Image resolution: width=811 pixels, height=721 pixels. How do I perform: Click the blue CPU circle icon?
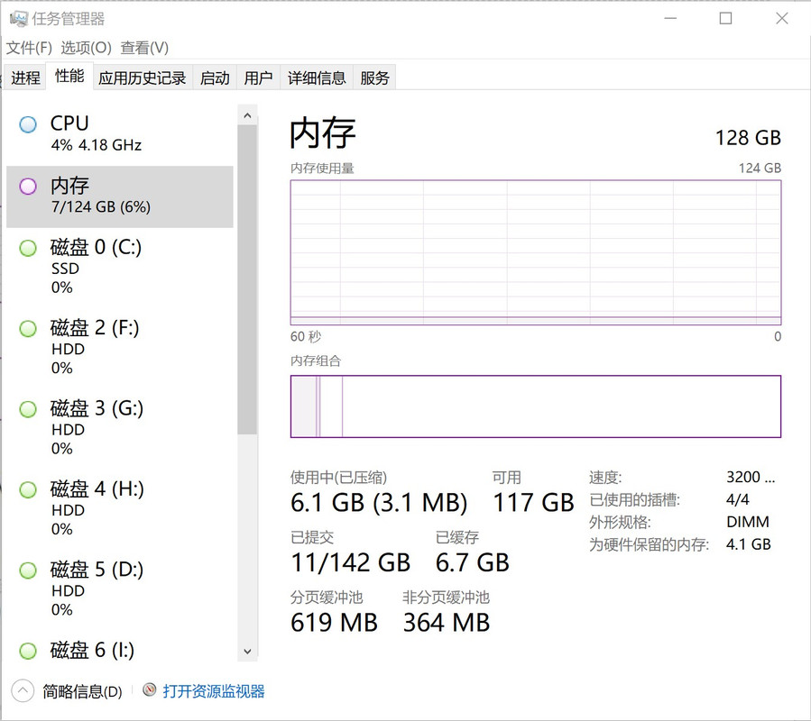click(x=28, y=124)
